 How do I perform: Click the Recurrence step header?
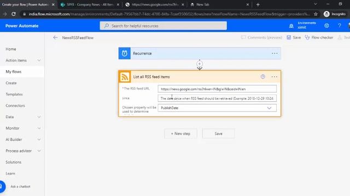(x=200, y=53)
